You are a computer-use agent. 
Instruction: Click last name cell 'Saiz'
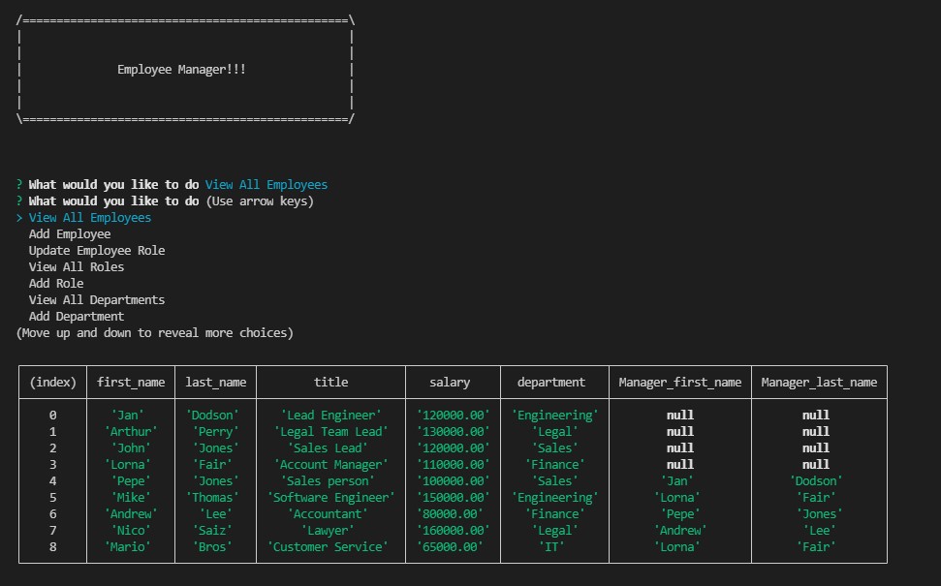[x=212, y=531]
